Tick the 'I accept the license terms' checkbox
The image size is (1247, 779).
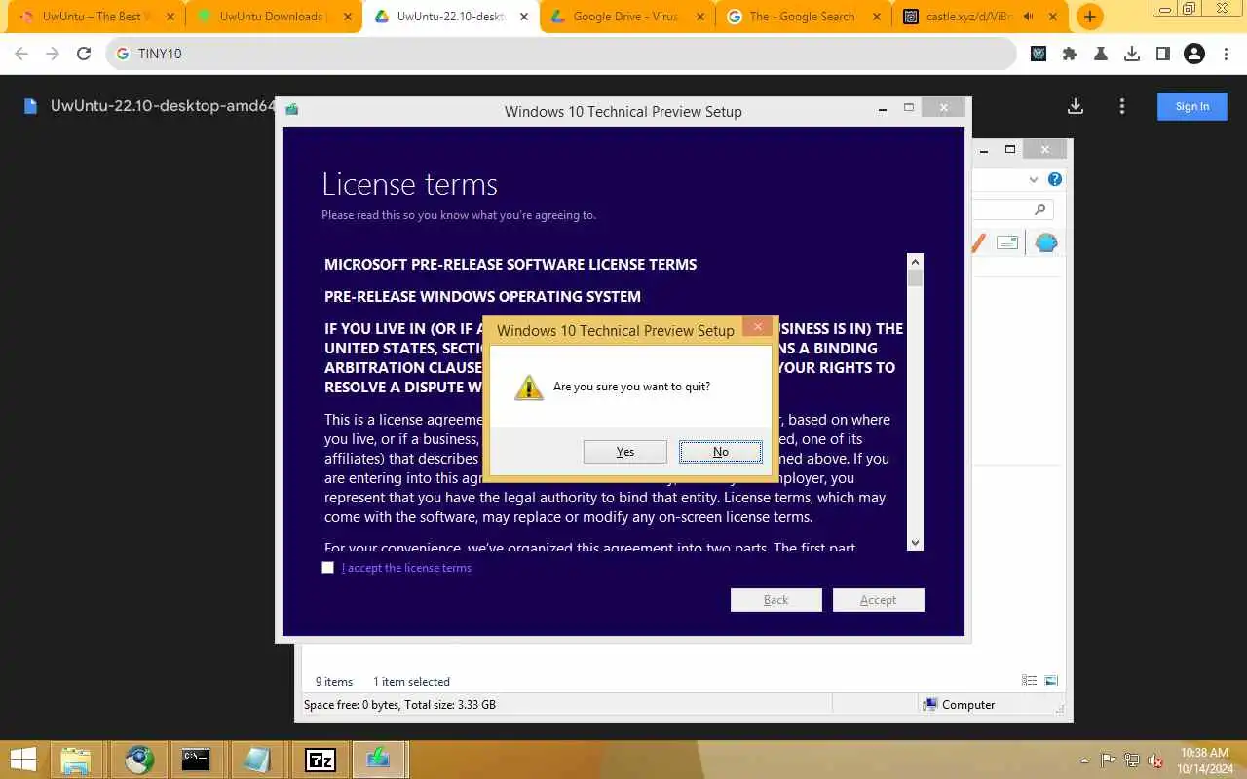327,568
